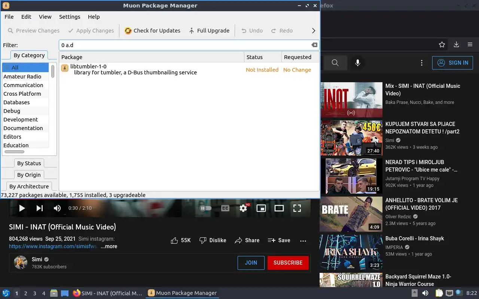This screenshot has height=299, width=479.
Task: Open the Instagram link in description
Action: tap(53, 246)
